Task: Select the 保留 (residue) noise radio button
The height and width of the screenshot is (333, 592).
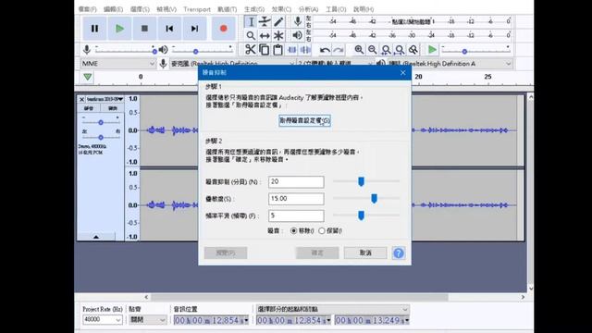Action: (x=322, y=230)
